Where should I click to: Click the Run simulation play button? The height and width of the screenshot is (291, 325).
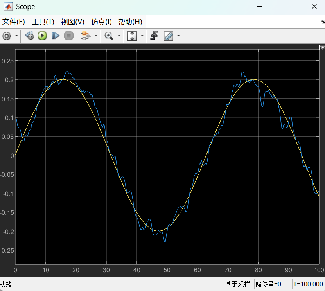(42, 36)
